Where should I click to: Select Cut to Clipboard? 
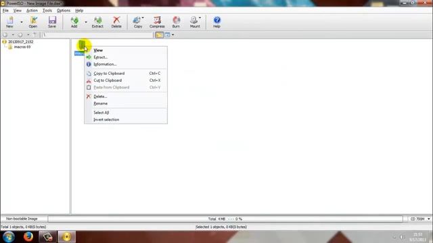pyautogui.click(x=126, y=80)
